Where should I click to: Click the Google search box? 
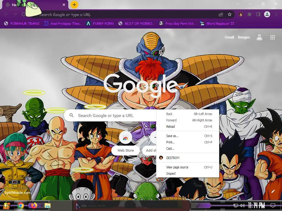tap(110, 116)
